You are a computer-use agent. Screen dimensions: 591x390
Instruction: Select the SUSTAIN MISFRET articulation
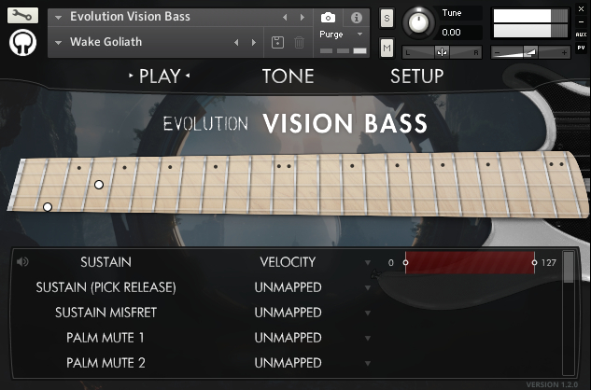(106, 313)
